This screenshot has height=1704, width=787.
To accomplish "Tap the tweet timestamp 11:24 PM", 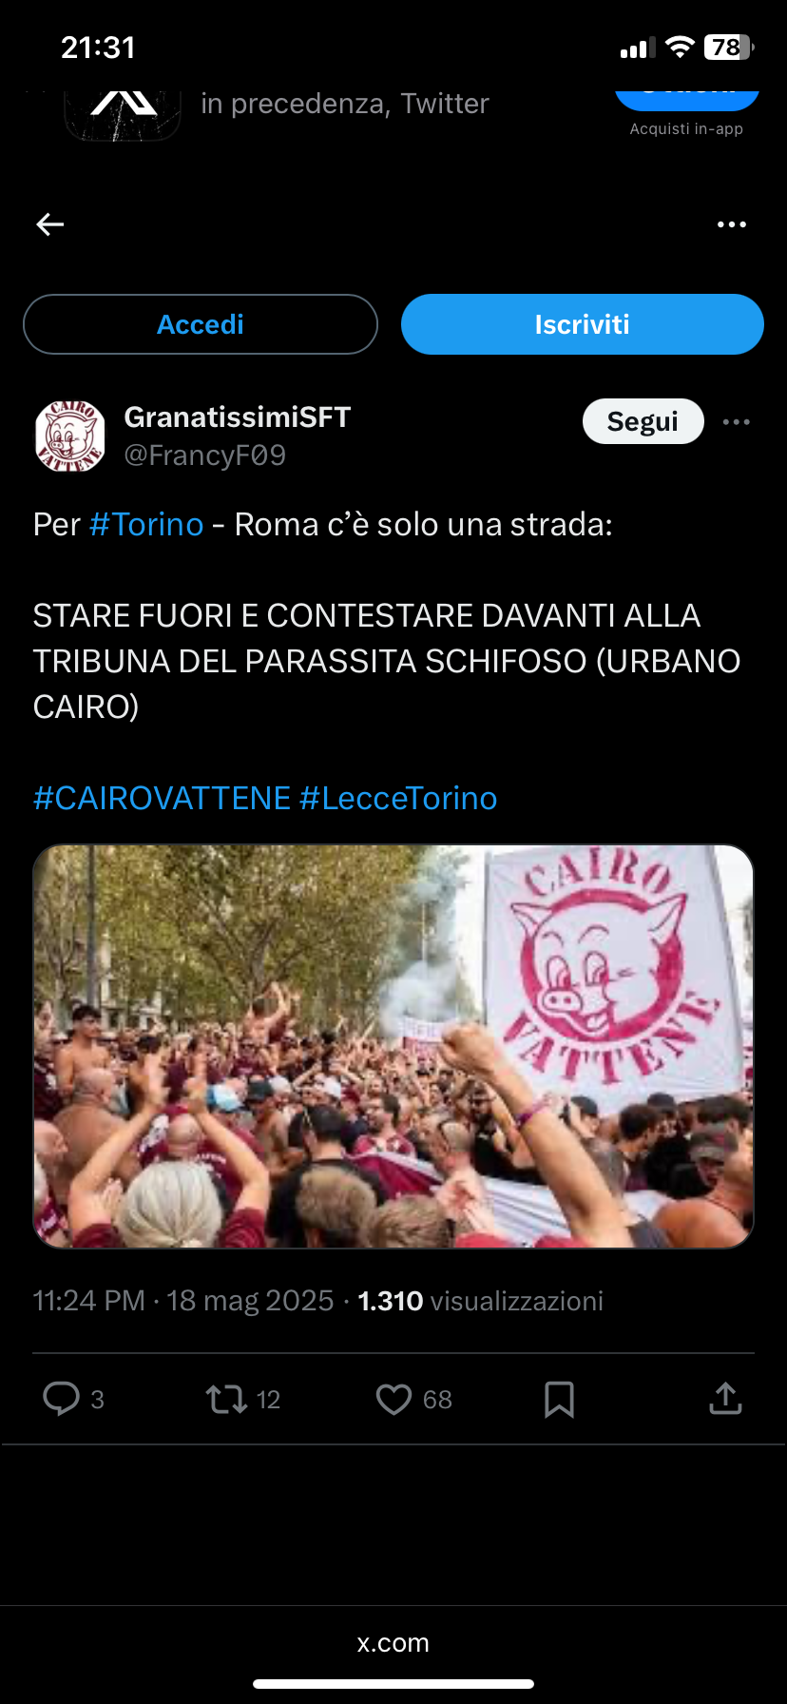I will [x=88, y=1301].
